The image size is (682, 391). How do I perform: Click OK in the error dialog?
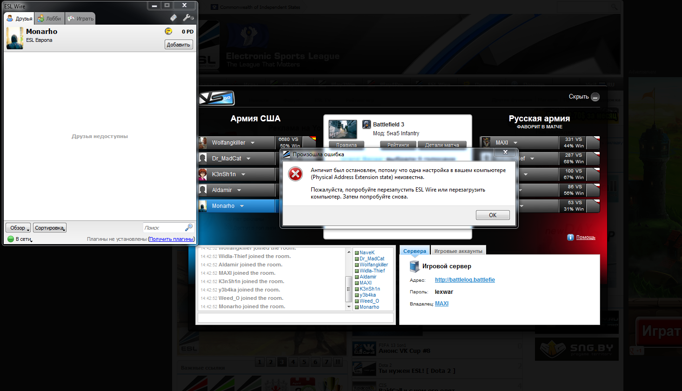pyautogui.click(x=493, y=215)
